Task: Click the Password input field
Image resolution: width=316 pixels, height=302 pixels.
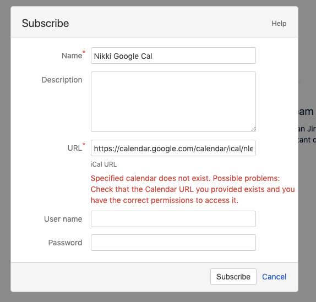Action: [x=173, y=243]
